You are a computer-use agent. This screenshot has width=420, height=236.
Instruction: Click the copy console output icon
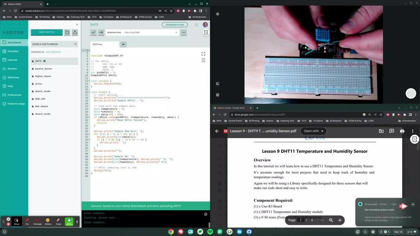pyautogui.click(x=206, y=214)
